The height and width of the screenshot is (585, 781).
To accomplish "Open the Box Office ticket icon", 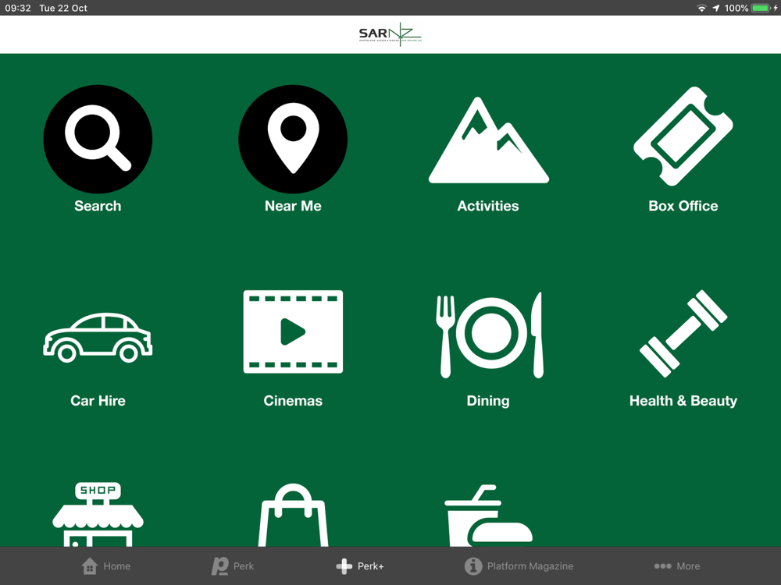I will 683,136.
